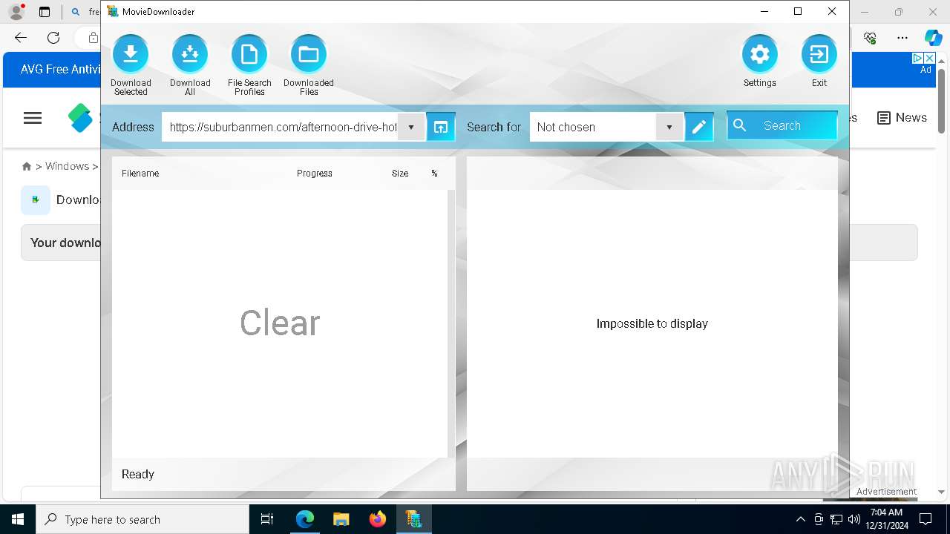Click the Edge profile avatar icon
This screenshot has width=950, height=534.
(x=16, y=12)
